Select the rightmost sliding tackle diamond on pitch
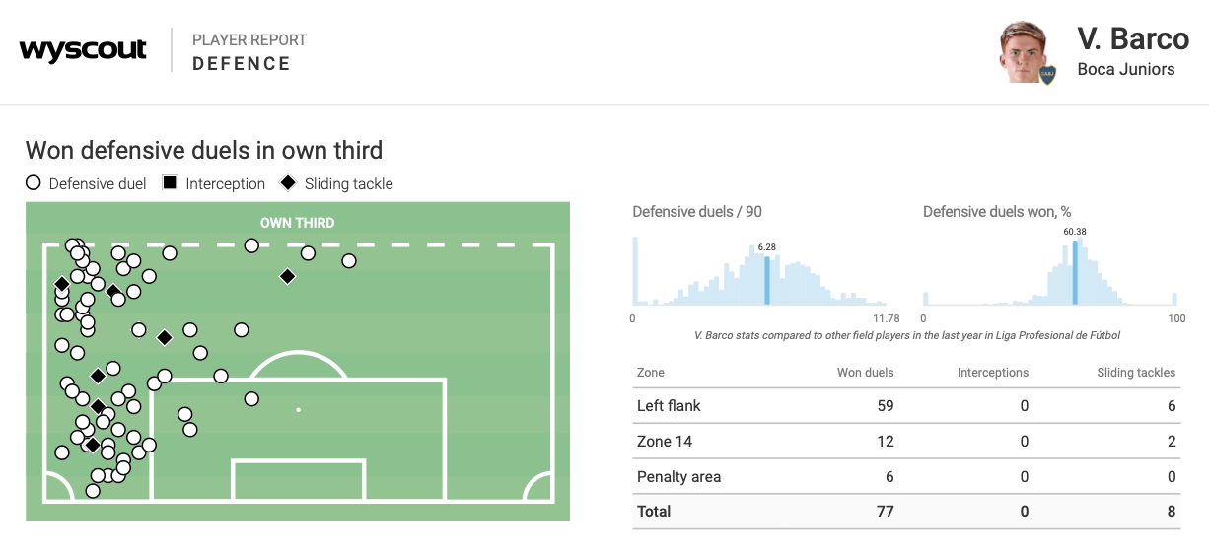The height and width of the screenshot is (556, 1209). click(287, 277)
